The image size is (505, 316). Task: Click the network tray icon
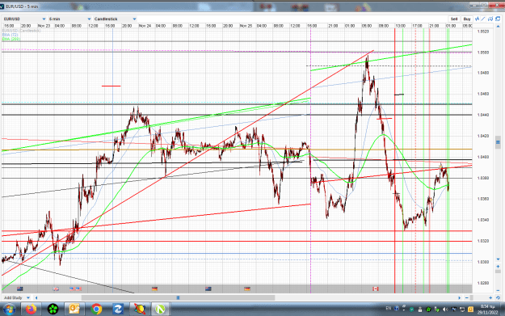point(461,310)
